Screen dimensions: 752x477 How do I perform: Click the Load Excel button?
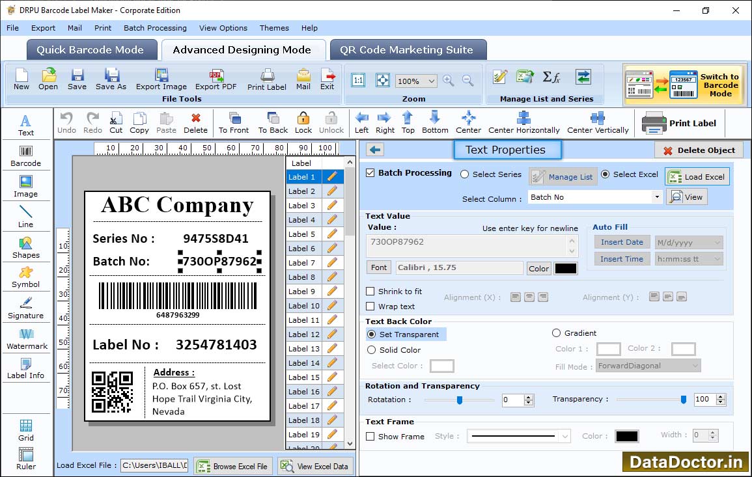(697, 176)
